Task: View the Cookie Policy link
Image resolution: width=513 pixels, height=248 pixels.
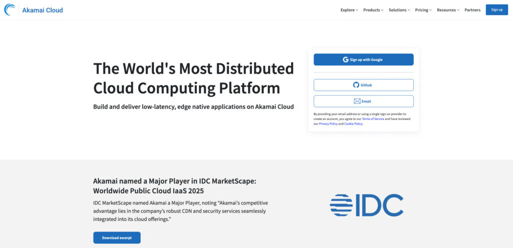Action: [353, 123]
